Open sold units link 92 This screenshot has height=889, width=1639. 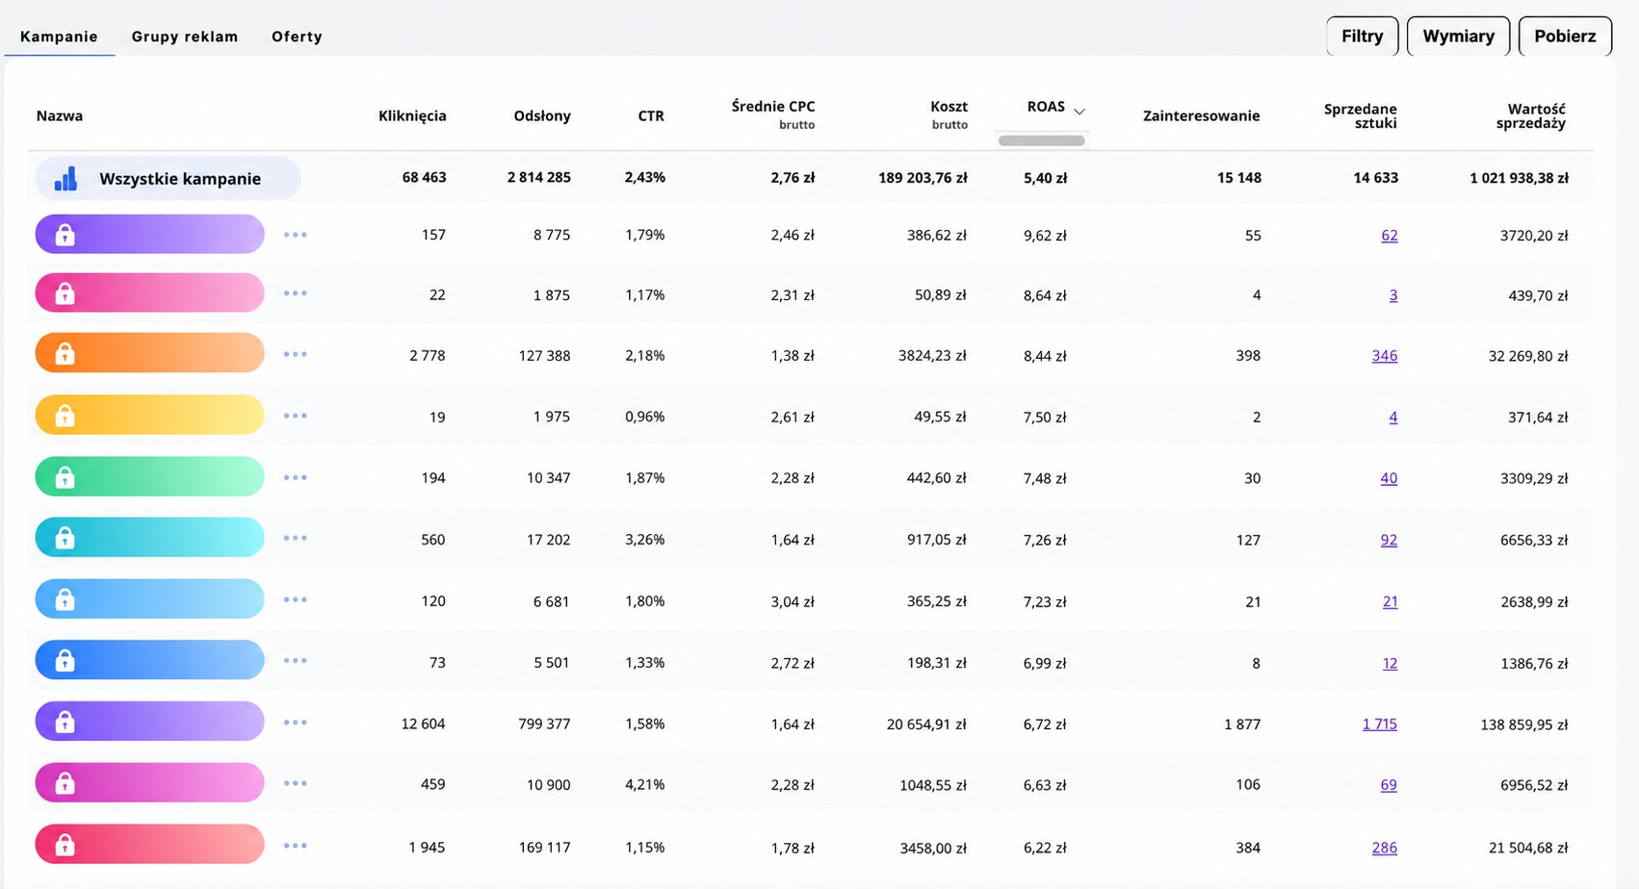click(x=1389, y=540)
